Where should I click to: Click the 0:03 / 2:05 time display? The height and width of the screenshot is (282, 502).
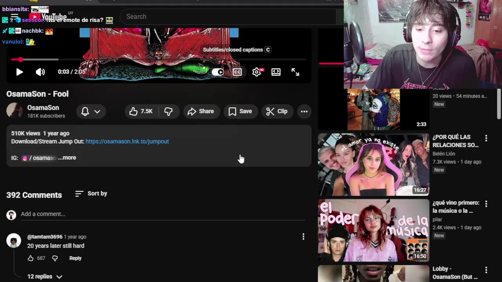[x=71, y=72]
